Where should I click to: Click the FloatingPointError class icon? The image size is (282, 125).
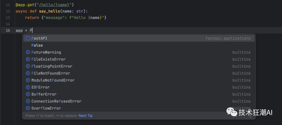[x=28, y=66]
